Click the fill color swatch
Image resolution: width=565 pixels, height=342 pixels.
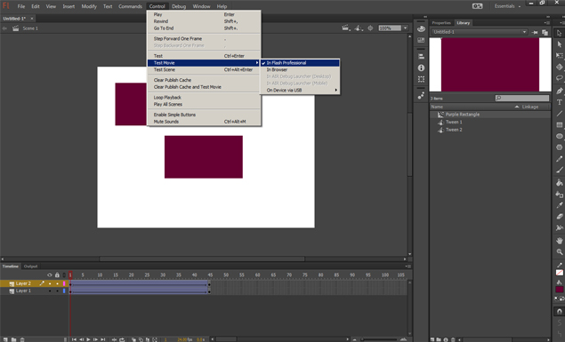click(560, 289)
